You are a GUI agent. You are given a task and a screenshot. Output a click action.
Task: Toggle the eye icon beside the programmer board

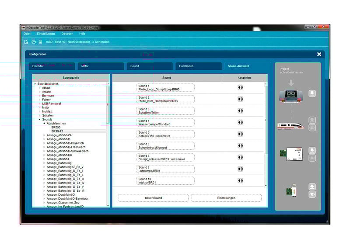(x=312, y=158)
